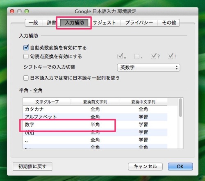Open 変換中文字列 学習 for 数字 row
205x181 pixels.
(x=143, y=124)
